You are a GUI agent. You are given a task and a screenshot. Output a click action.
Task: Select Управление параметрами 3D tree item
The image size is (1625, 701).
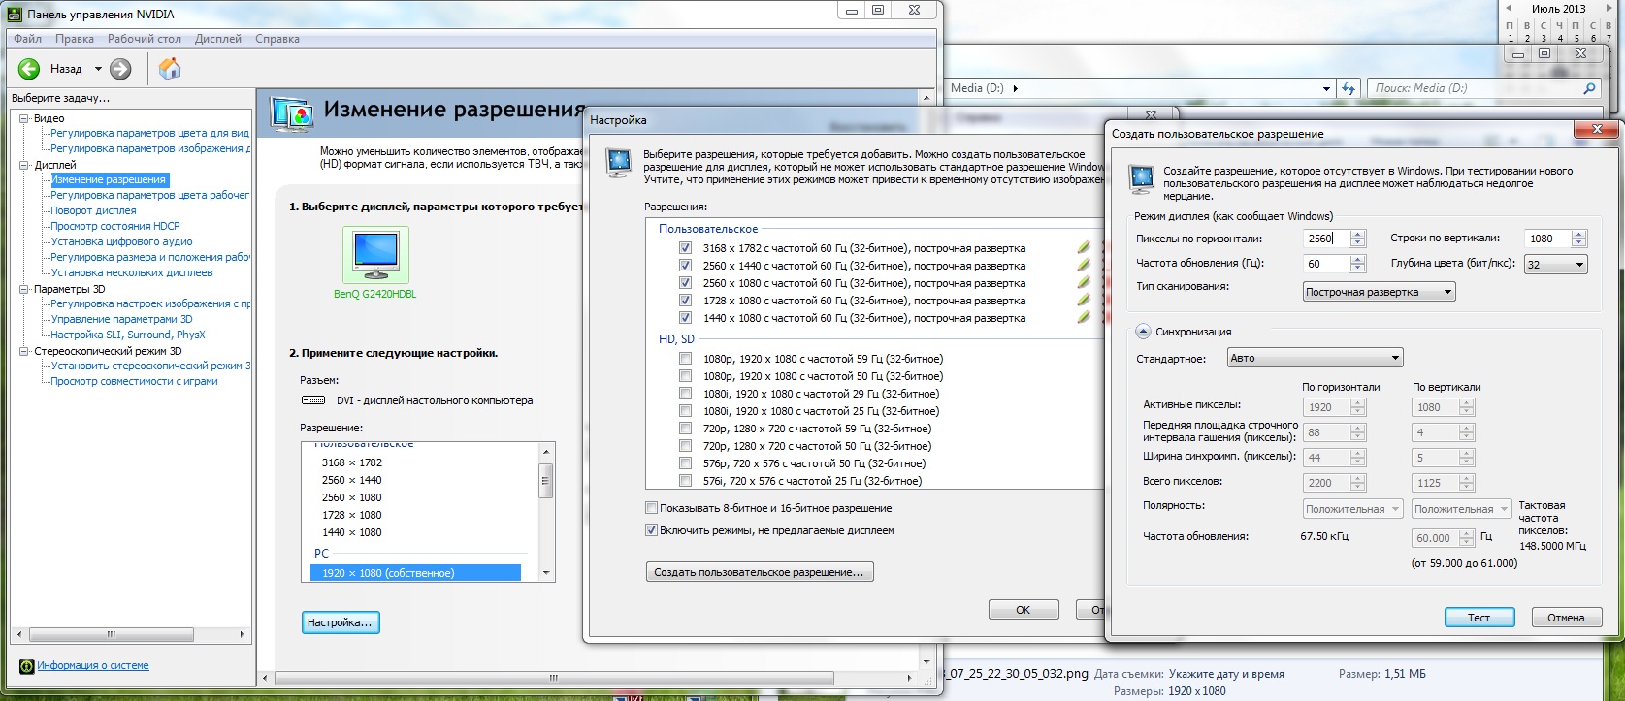click(x=121, y=319)
